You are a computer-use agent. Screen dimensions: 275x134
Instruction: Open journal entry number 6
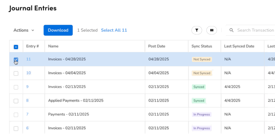[x=27, y=128]
